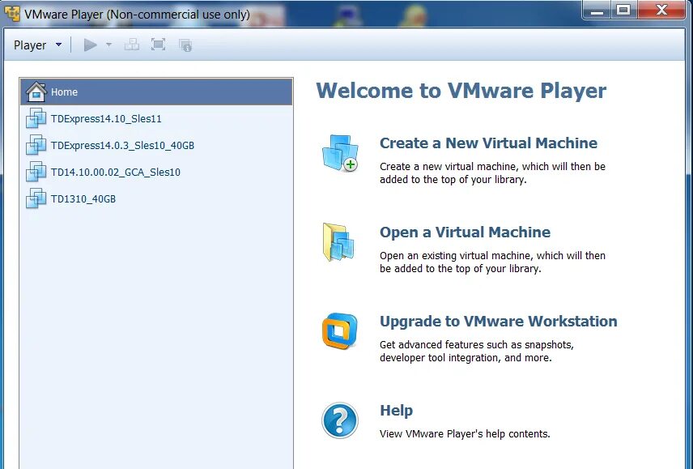Open the Help link
This screenshot has width=693, height=469.
tap(397, 411)
